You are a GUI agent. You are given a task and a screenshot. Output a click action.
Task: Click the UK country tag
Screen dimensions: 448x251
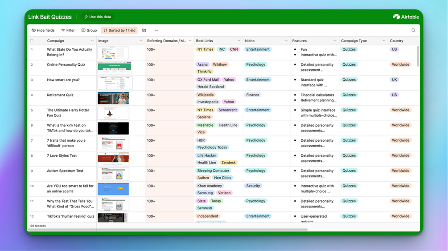tap(395, 80)
